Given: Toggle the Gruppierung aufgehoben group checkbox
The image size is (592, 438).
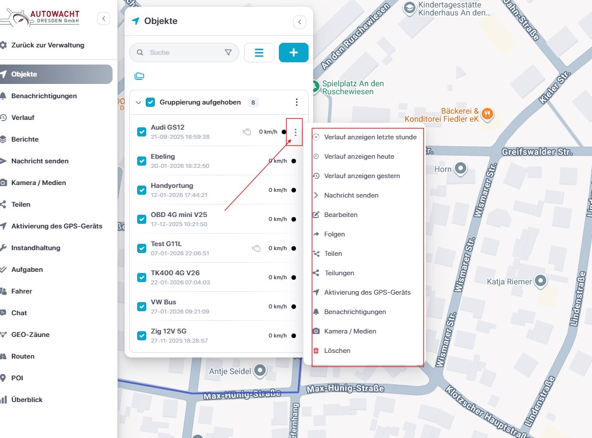Looking at the screenshot, I should [x=150, y=103].
